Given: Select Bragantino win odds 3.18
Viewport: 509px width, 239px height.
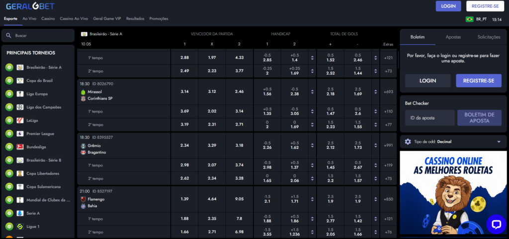Looking at the screenshot, I should pyautogui.click(x=240, y=145).
